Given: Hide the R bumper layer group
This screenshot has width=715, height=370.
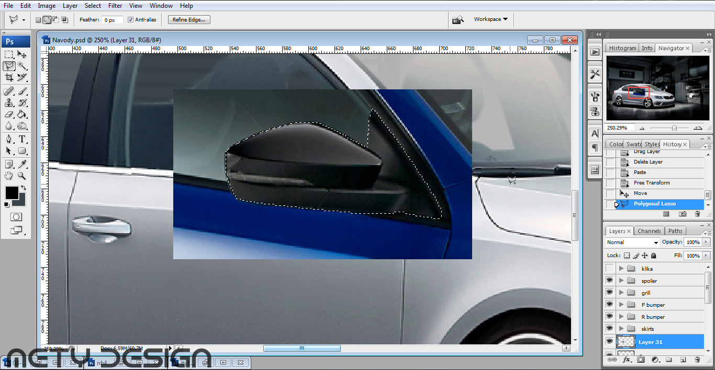Looking at the screenshot, I should tap(609, 317).
